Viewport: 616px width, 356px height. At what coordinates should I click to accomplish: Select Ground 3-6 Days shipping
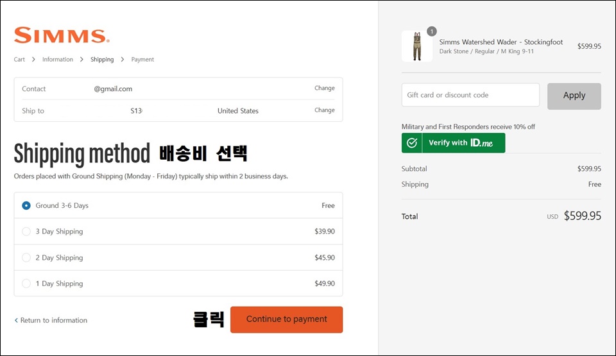point(26,205)
